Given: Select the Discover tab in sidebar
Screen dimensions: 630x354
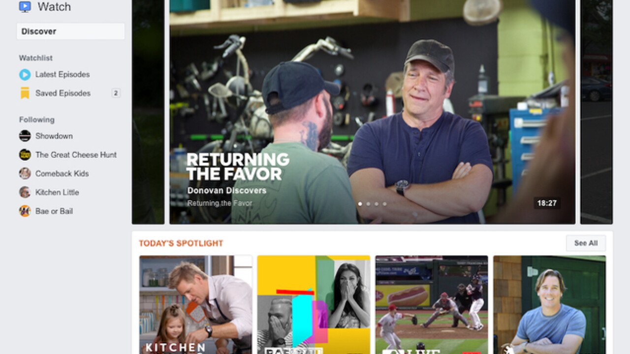Looking at the screenshot, I should coord(70,31).
